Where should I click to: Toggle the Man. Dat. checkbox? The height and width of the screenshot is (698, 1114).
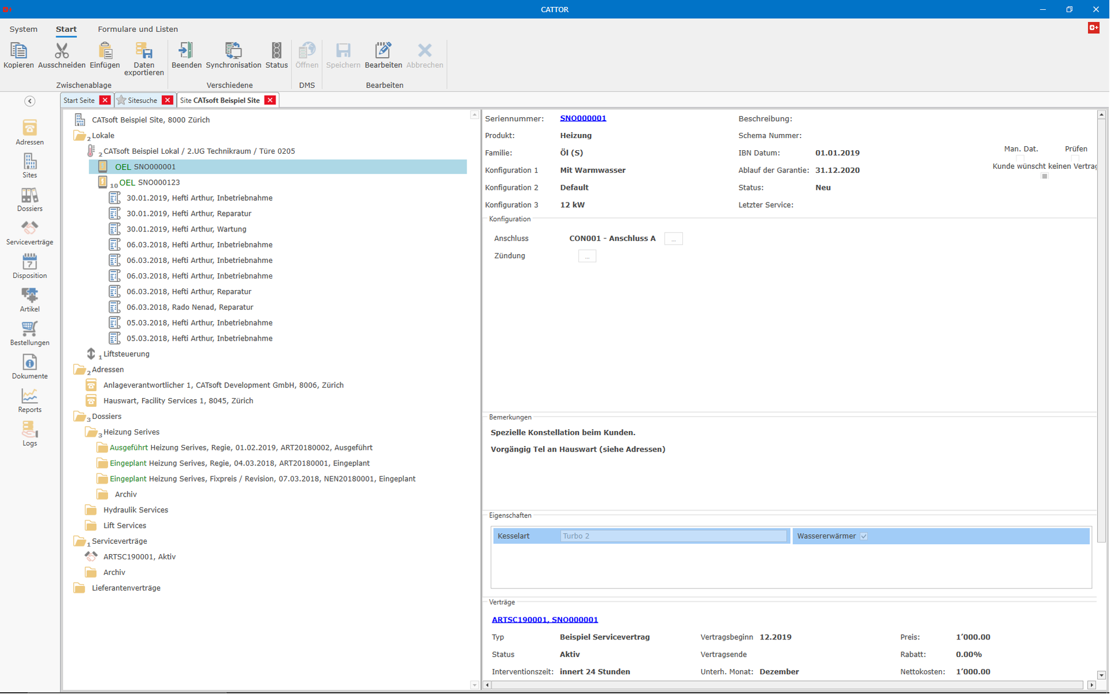(x=1021, y=158)
